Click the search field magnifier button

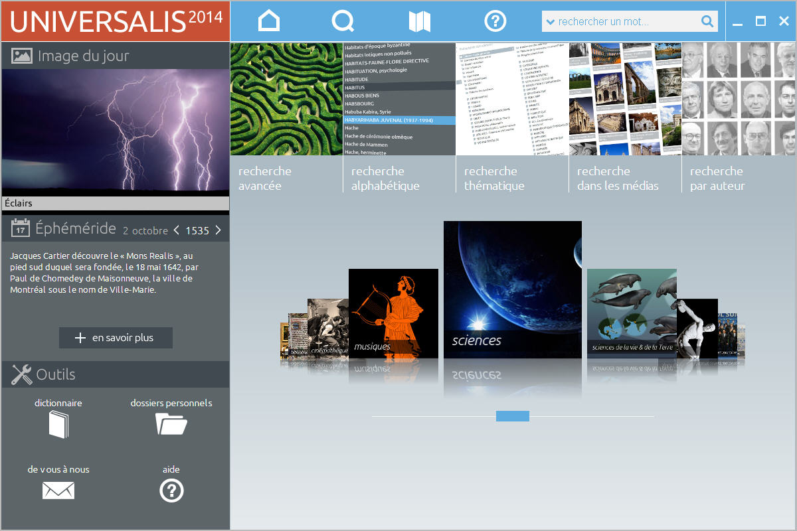pyautogui.click(x=708, y=21)
